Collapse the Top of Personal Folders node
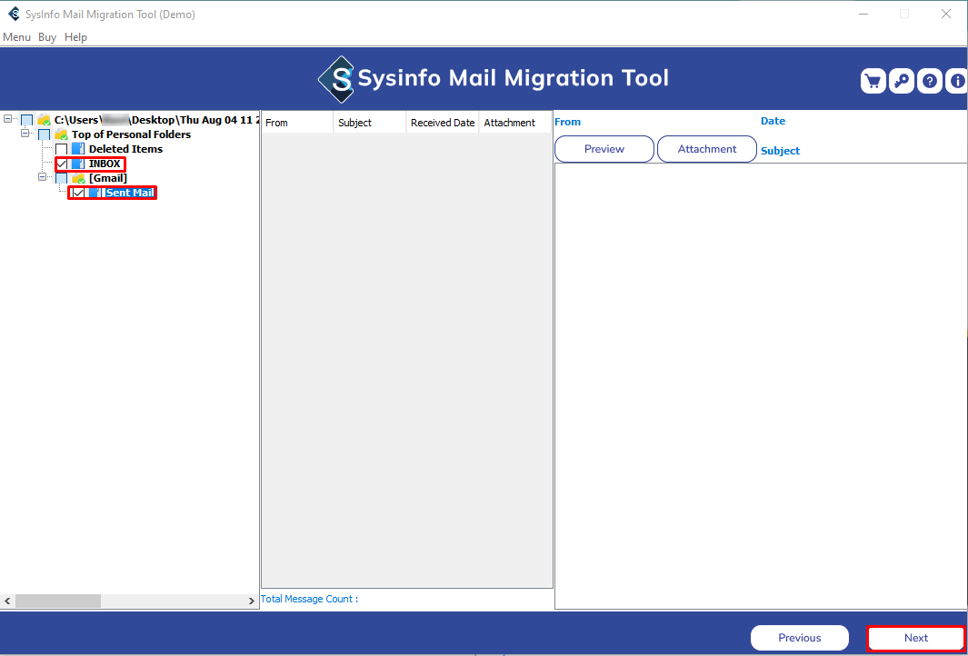 25,133
